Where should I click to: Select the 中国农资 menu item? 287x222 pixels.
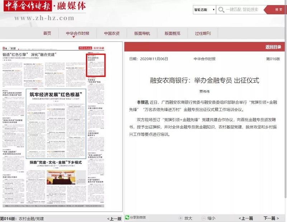112,33
